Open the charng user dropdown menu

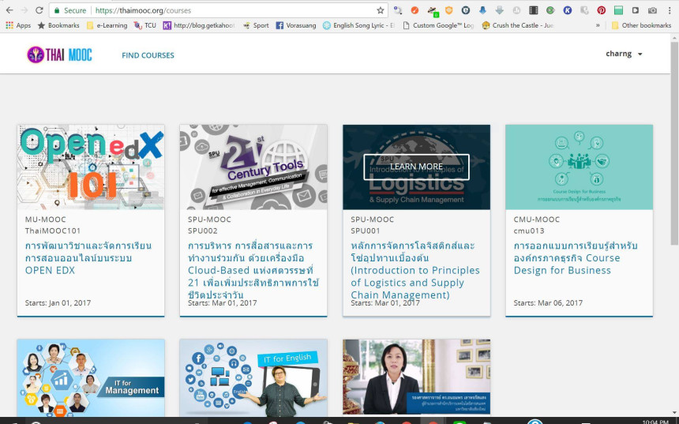coord(624,54)
